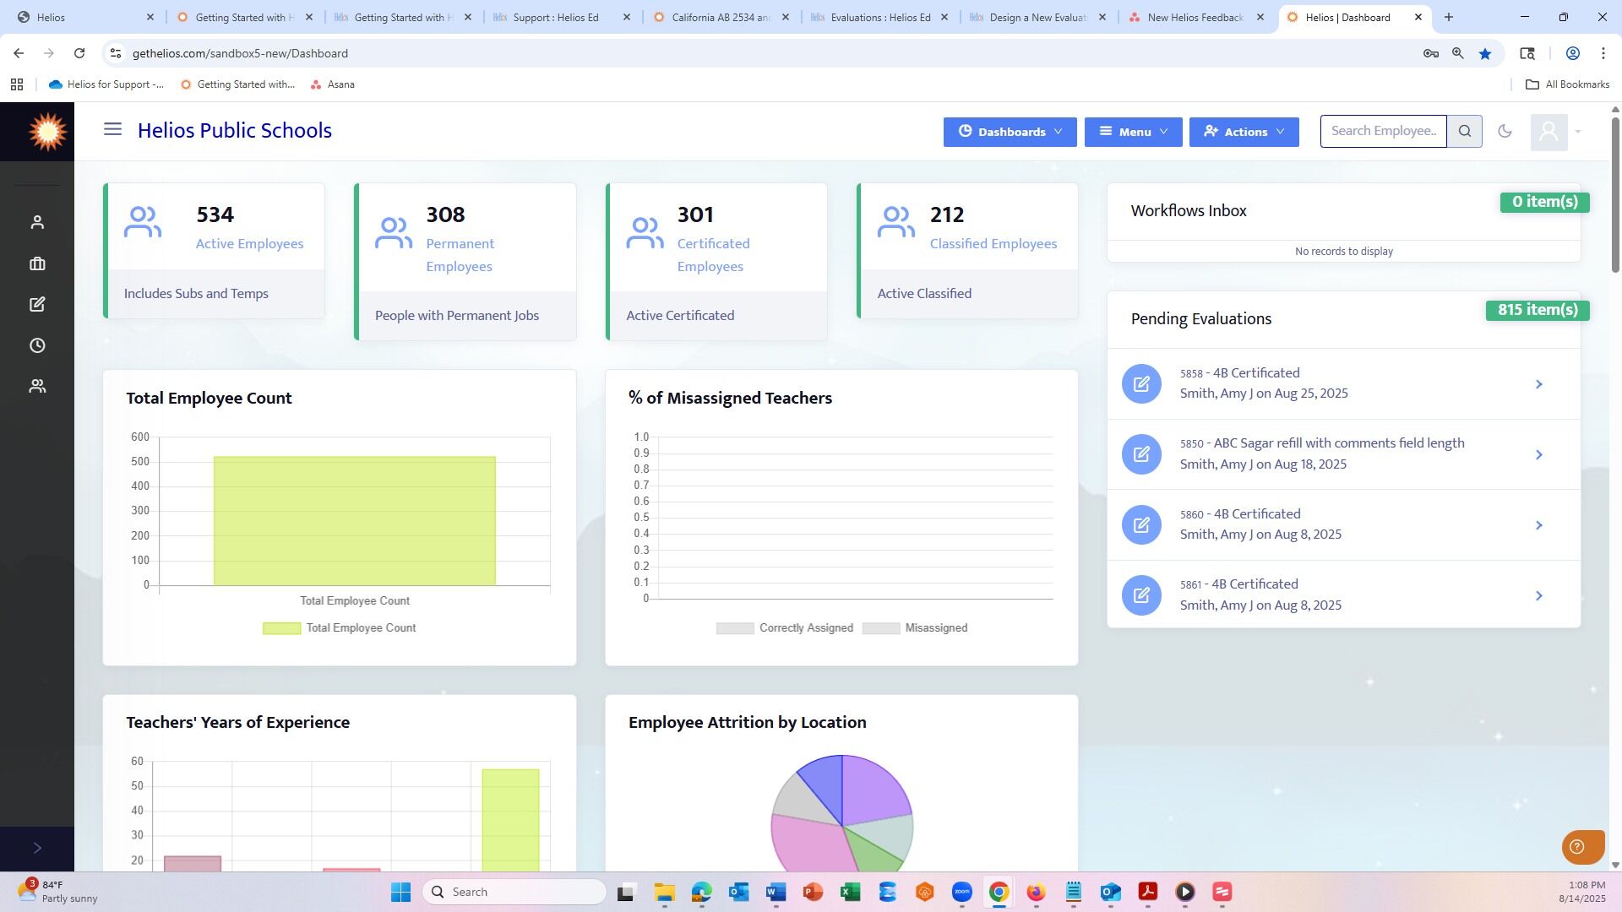Toggle the Misassigned legend item

(915, 628)
